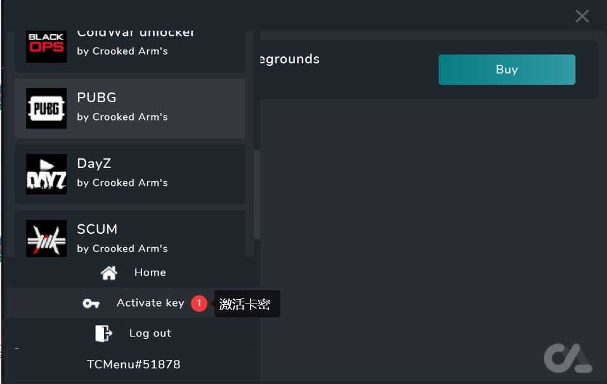The width and height of the screenshot is (607, 384).
Task: Click the SCUM barbed wire logo
Action: pos(46,238)
